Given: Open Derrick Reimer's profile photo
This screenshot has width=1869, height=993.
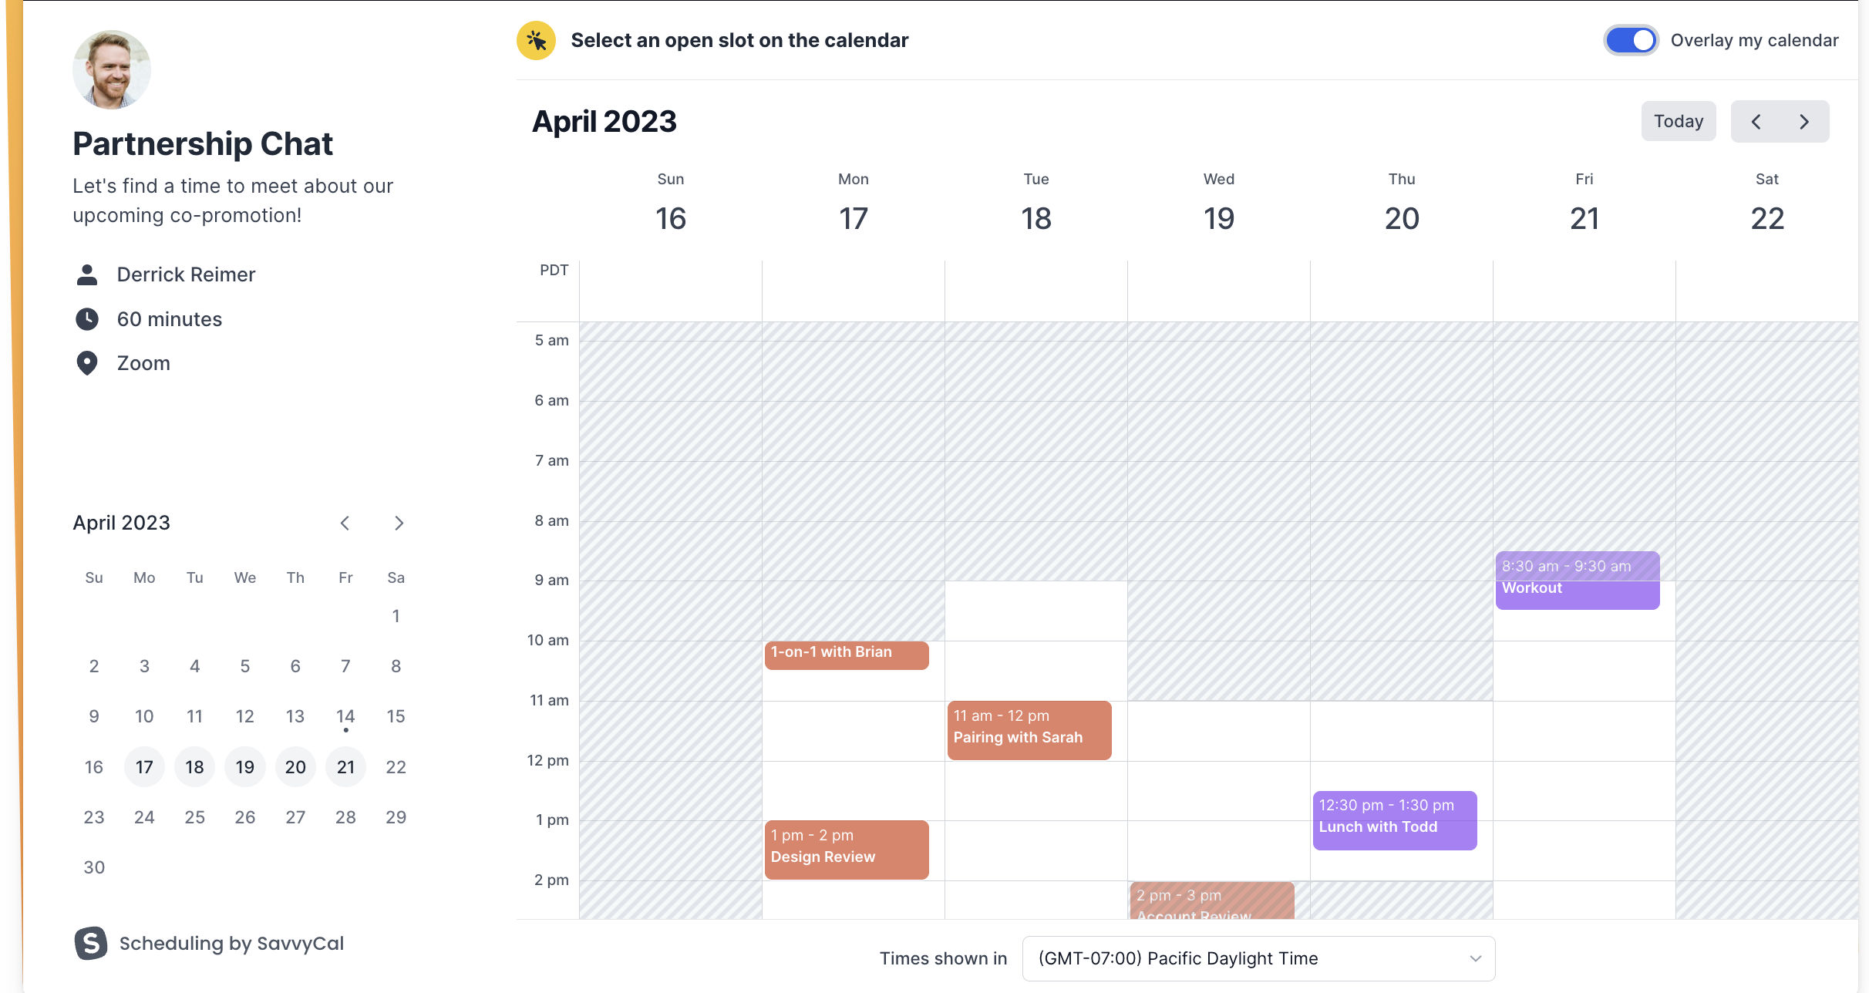Looking at the screenshot, I should coord(111,69).
